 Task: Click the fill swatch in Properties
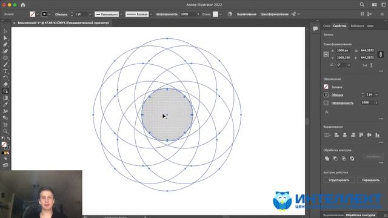326,87
